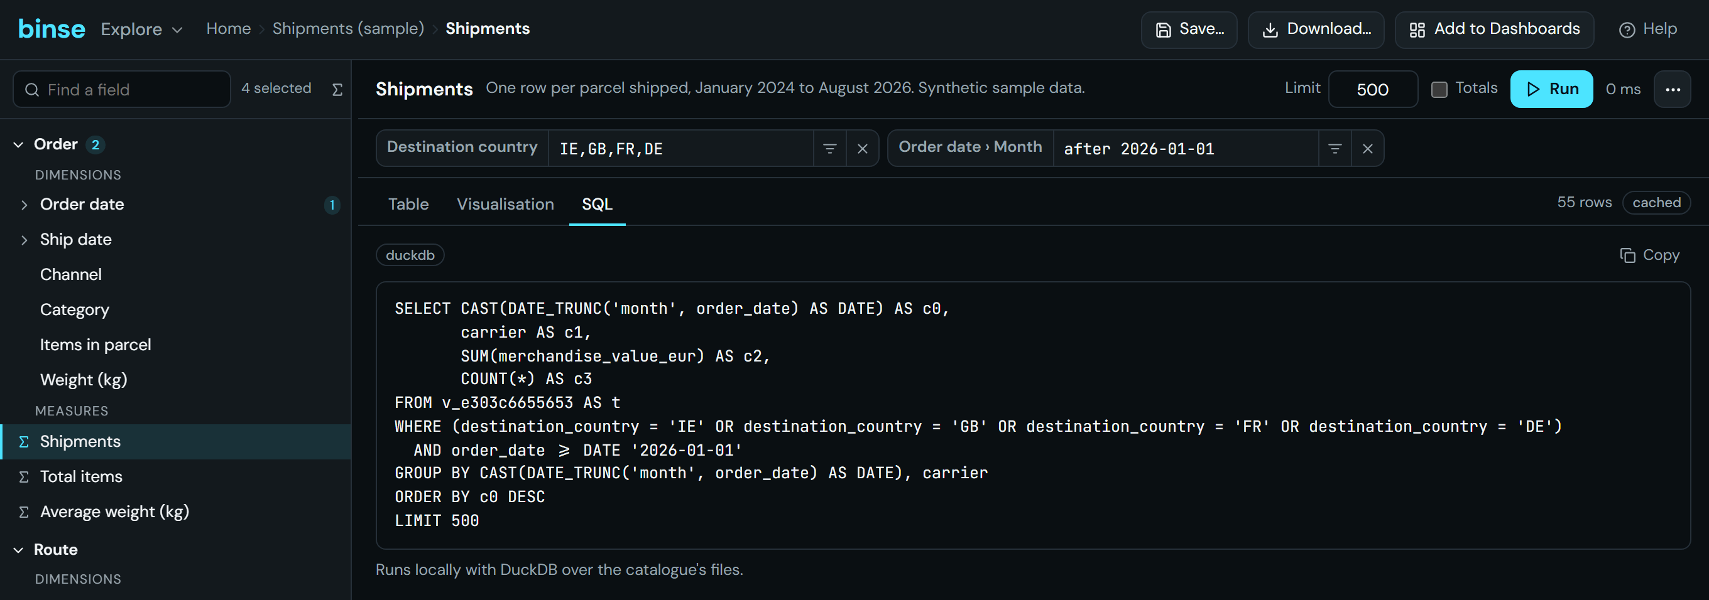Select the Channel dimension

176,274
